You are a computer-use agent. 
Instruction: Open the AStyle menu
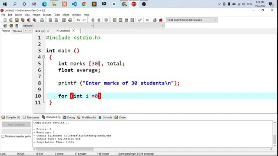[66, 15]
